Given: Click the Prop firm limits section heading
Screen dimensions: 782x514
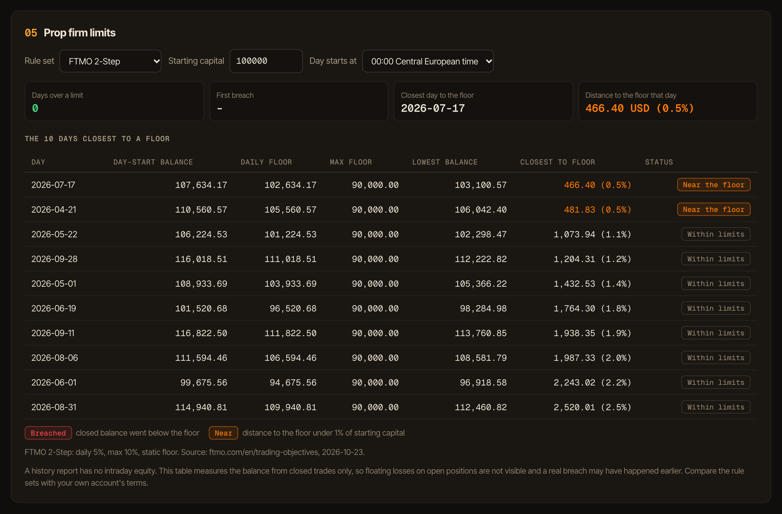Looking at the screenshot, I should [79, 33].
